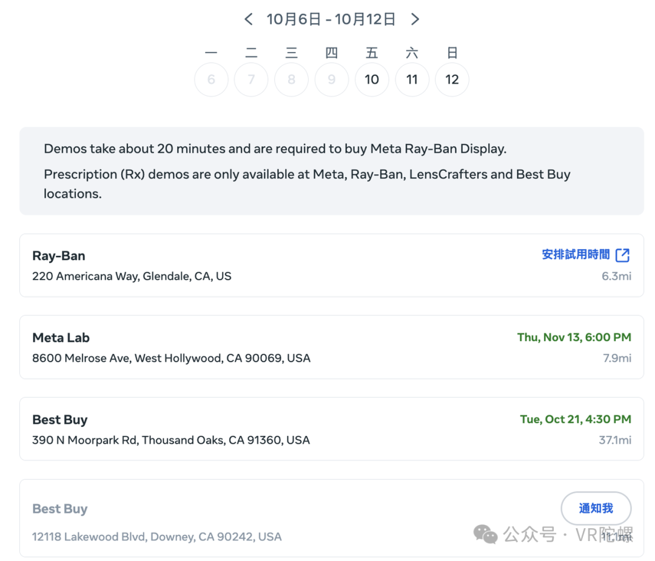Open the external link icon for Ray-Ban
The width and height of the screenshot is (655, 561).
(x=622, y=255)
